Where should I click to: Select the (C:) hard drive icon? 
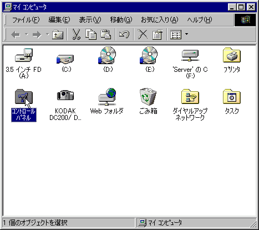65,59
